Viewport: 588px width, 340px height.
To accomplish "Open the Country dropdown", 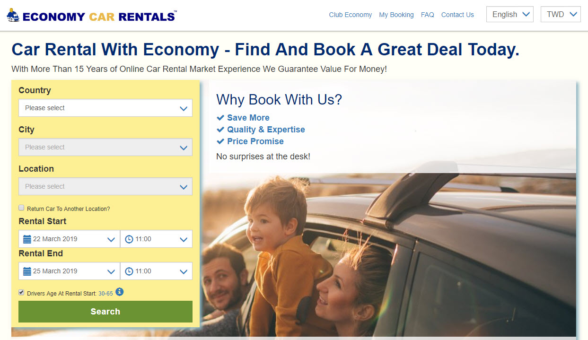I will (105, 108).
